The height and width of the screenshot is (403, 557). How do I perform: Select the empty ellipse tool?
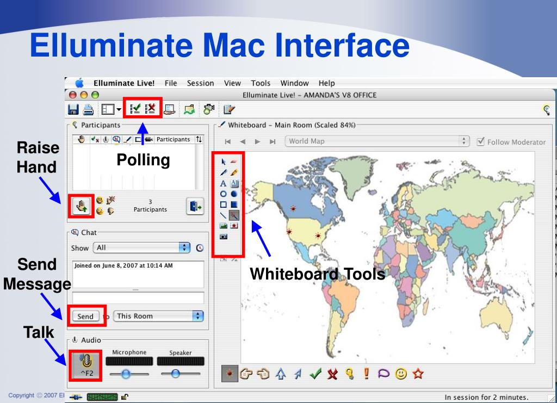click(223, 194)
